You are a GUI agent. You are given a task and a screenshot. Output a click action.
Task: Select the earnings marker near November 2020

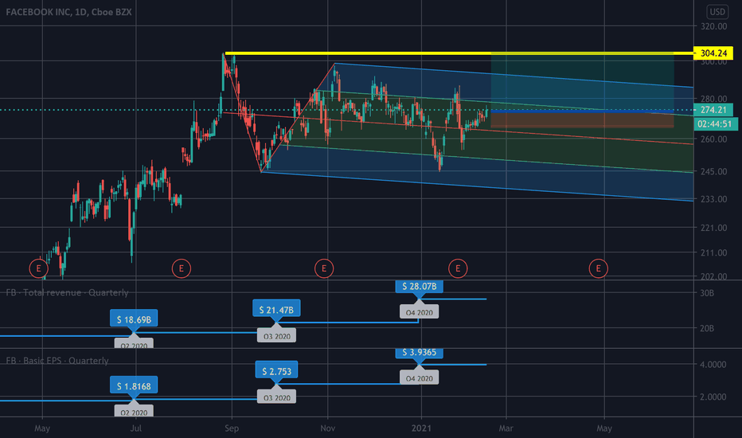pos(324,268)
